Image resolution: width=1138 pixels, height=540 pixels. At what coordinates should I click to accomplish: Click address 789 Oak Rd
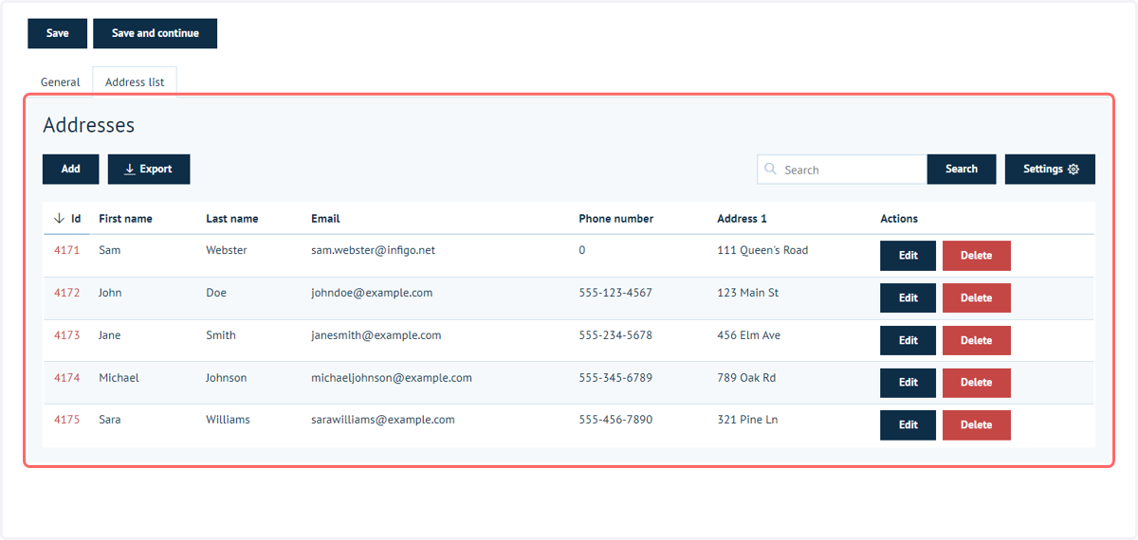pyautogui.click(x=746, y=378)
